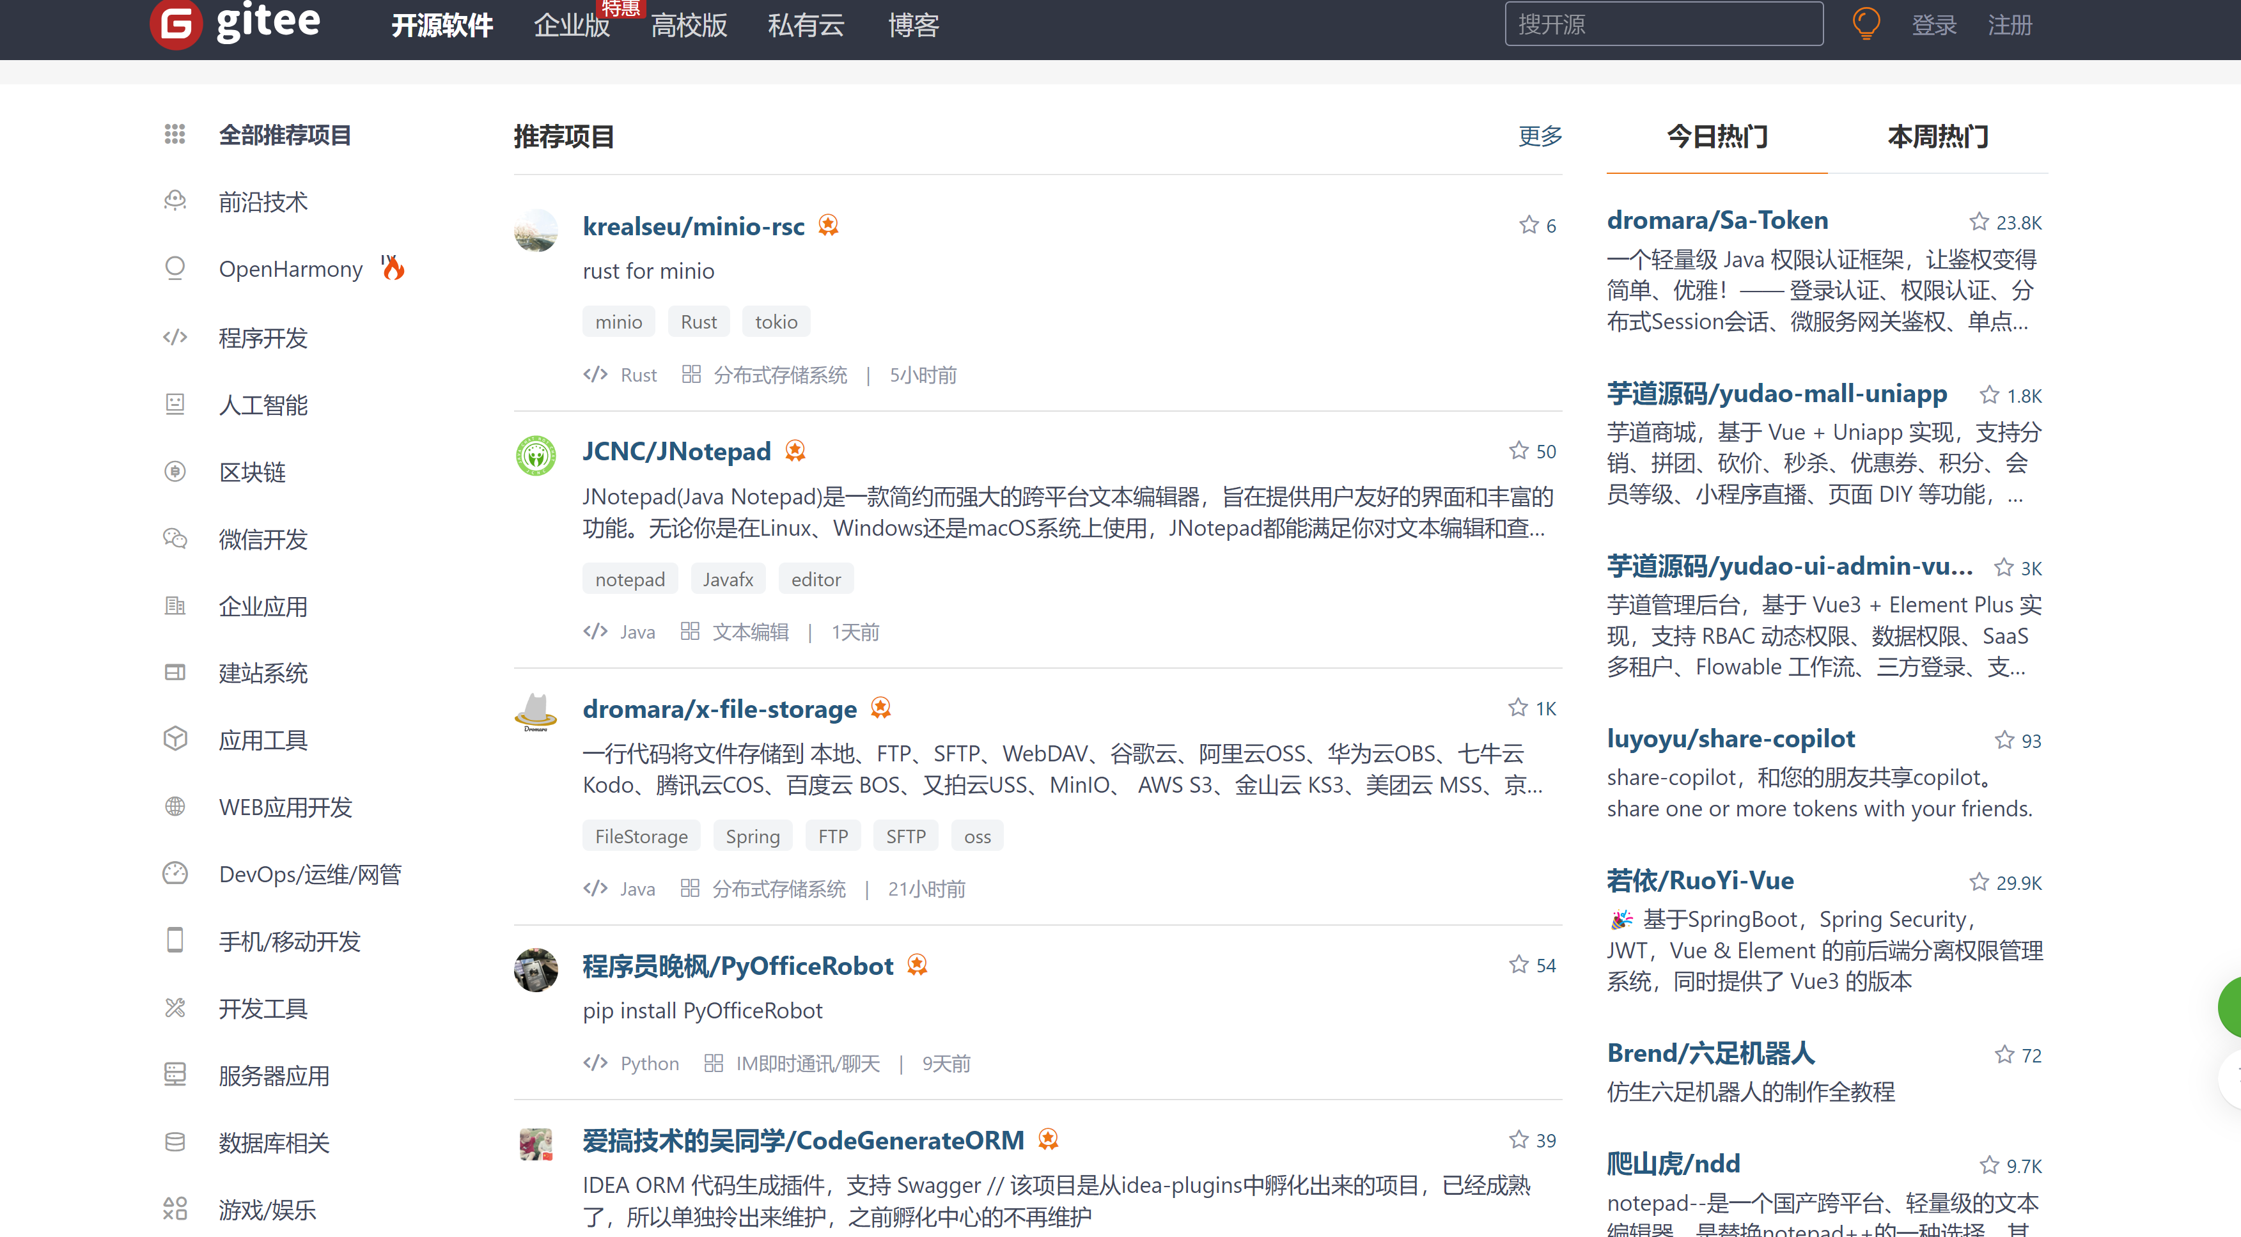Switch to the 本周热门 tab
The width and height of the screenshot is (2241, 1237).
pos(1937,137)
